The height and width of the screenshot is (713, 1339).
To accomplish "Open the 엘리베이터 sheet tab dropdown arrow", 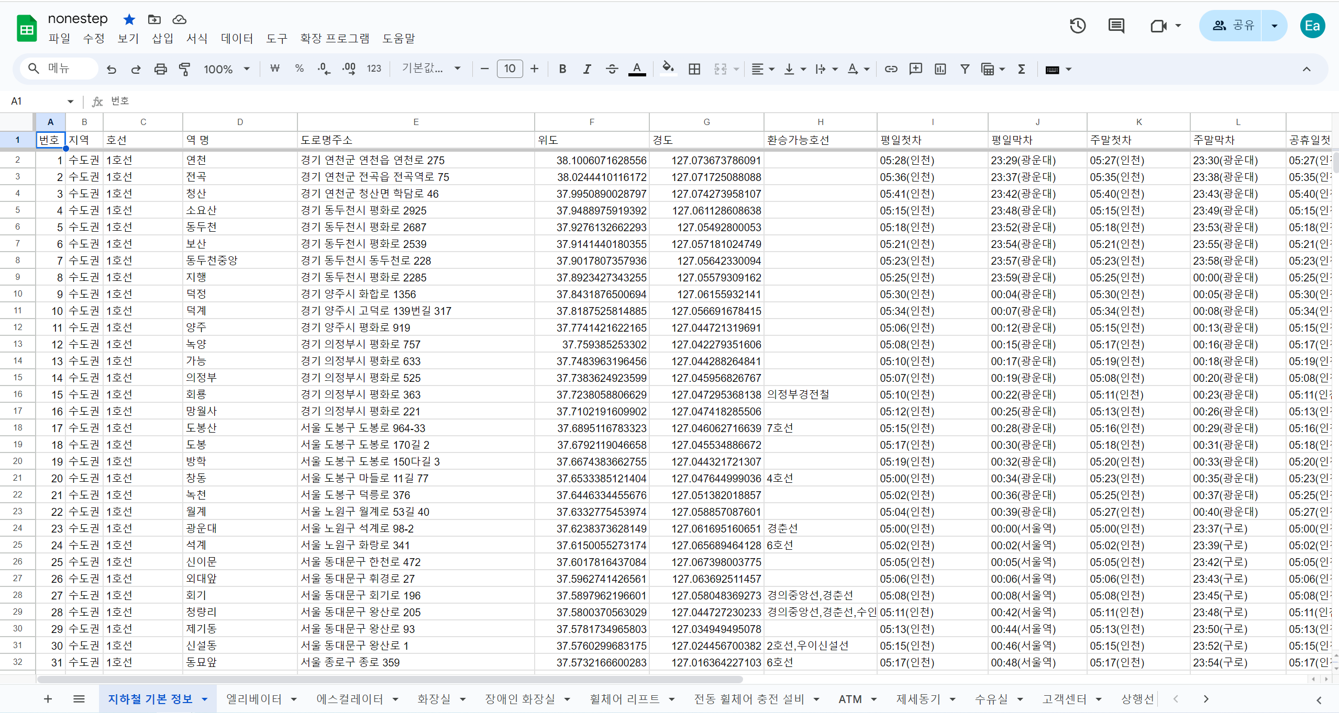I will point(294,699).
